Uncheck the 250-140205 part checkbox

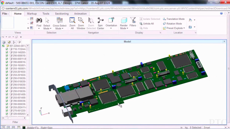click(7, 52)
